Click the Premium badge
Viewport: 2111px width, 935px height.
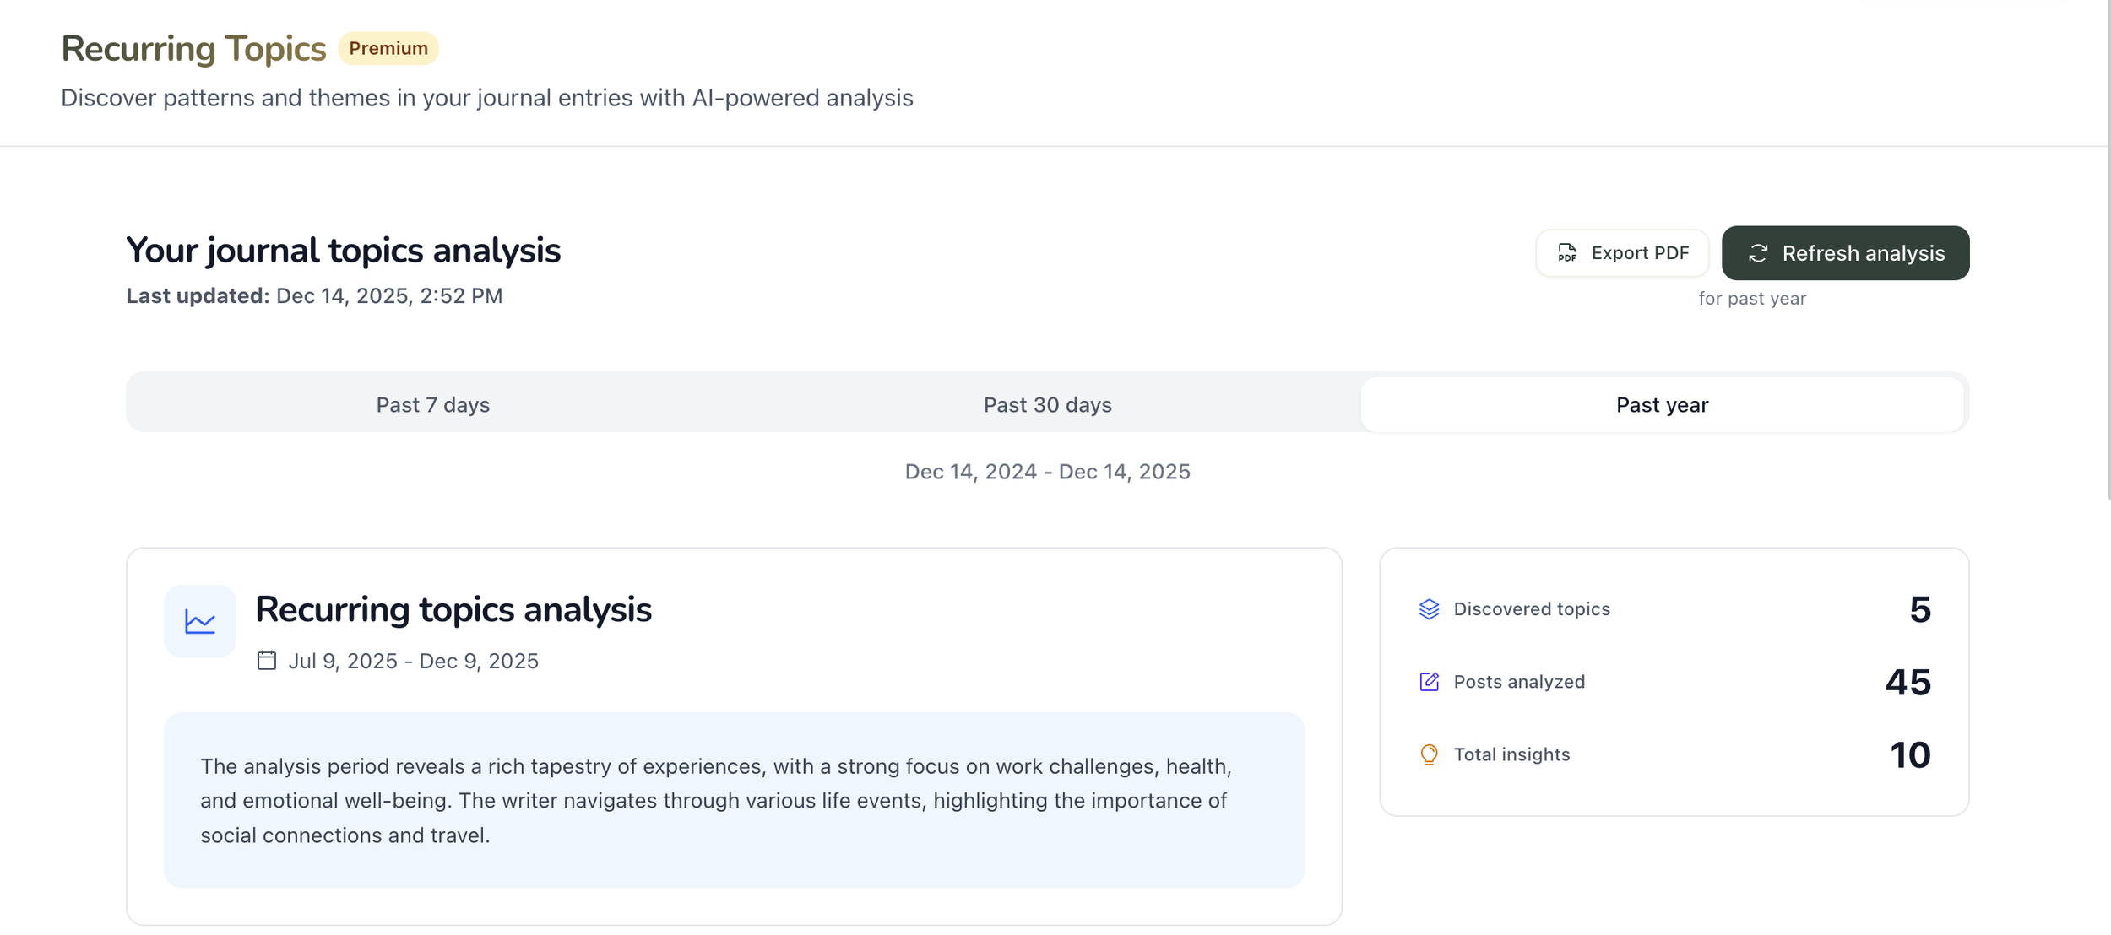tap(388, 48)
